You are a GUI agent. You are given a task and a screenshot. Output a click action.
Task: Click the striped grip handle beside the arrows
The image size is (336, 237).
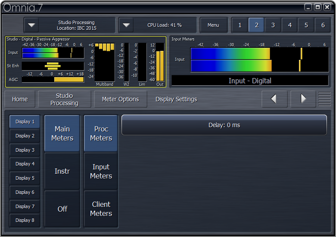point(324,99)
